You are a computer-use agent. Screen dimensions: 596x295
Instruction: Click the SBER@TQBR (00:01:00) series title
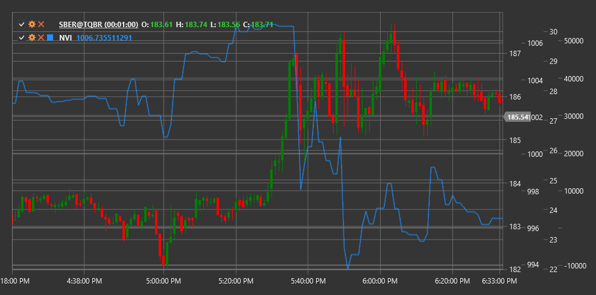(98, 25)
